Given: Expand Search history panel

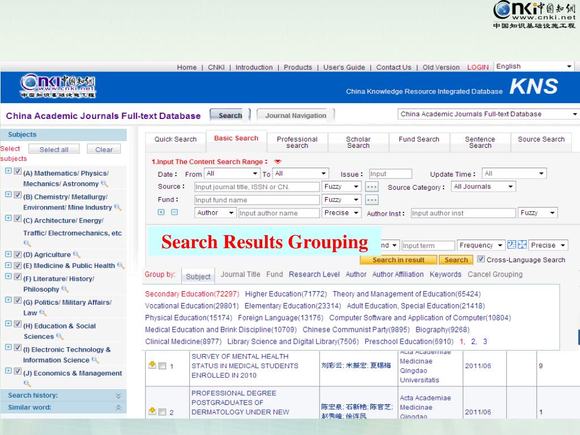Looking at the screenshot, I should [x=118, y=395].
